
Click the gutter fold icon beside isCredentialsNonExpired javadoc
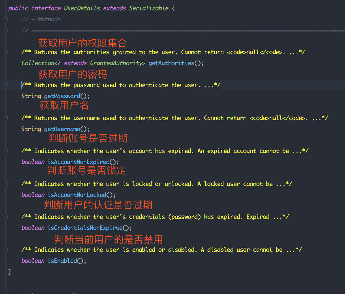click(x=5, y=217)
